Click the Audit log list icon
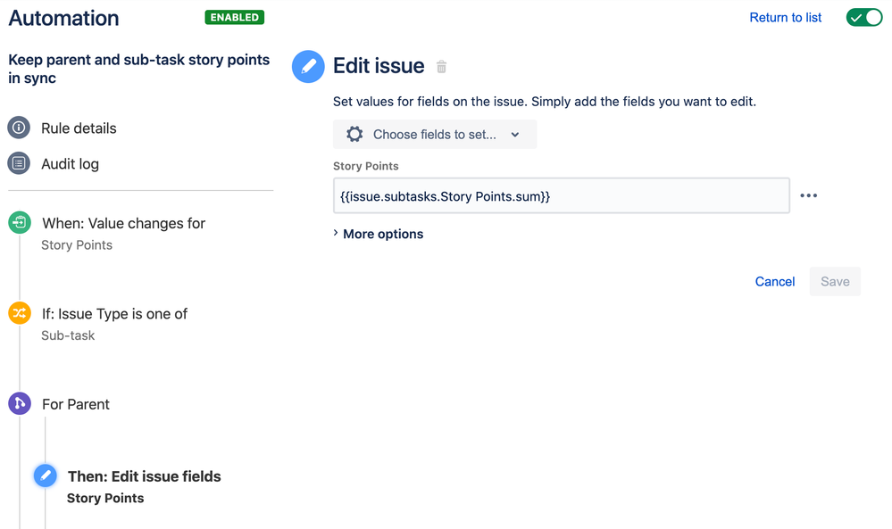This screenshot has width=892, height=529. coord(19,163)
